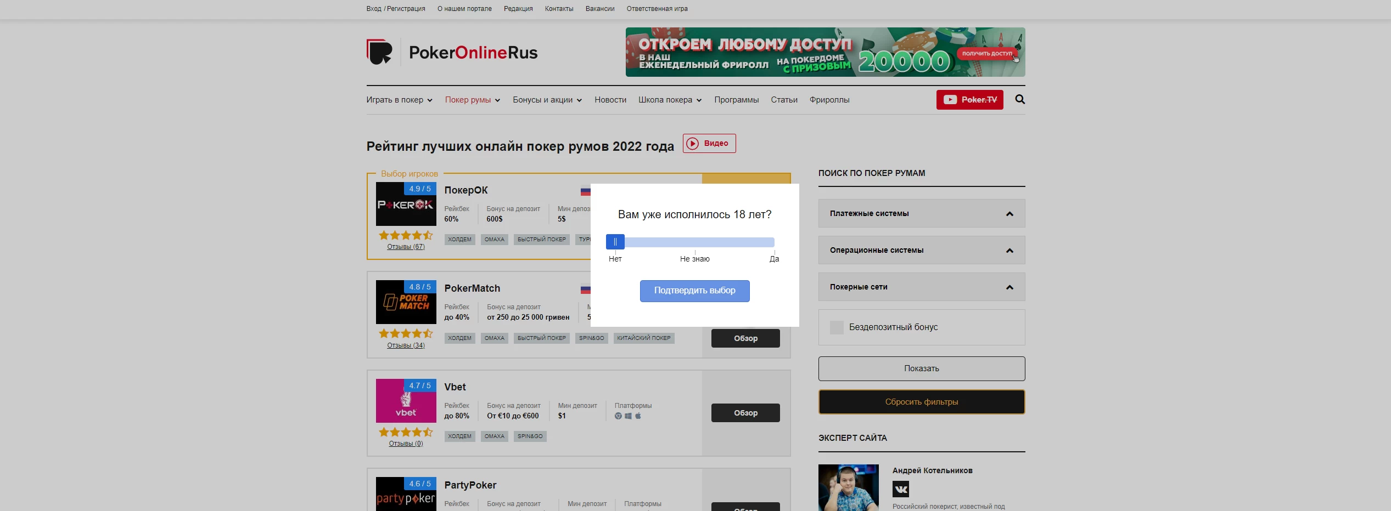Open Ответственная игра link
The height and width of the screenshot is (511, 1391).
coord(657,9)
